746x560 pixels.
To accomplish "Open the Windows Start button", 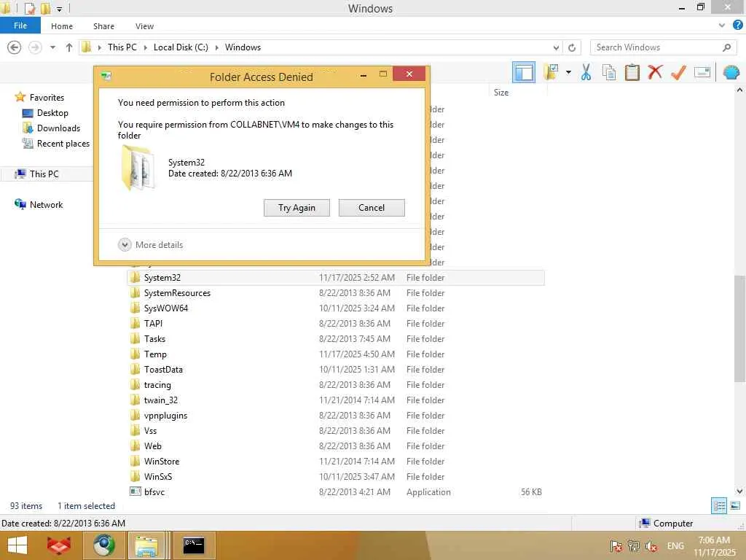I will 18,545.
